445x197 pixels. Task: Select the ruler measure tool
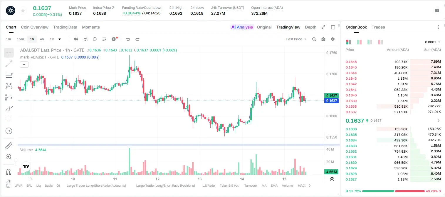tap(9, 146)
